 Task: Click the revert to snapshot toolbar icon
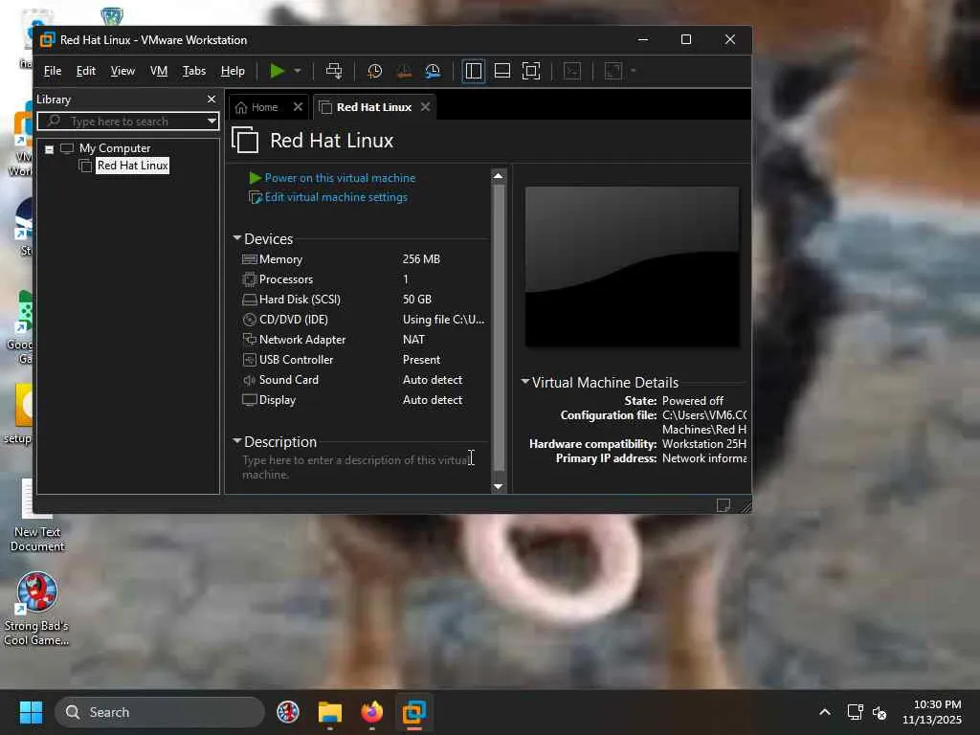pos(404,71)
